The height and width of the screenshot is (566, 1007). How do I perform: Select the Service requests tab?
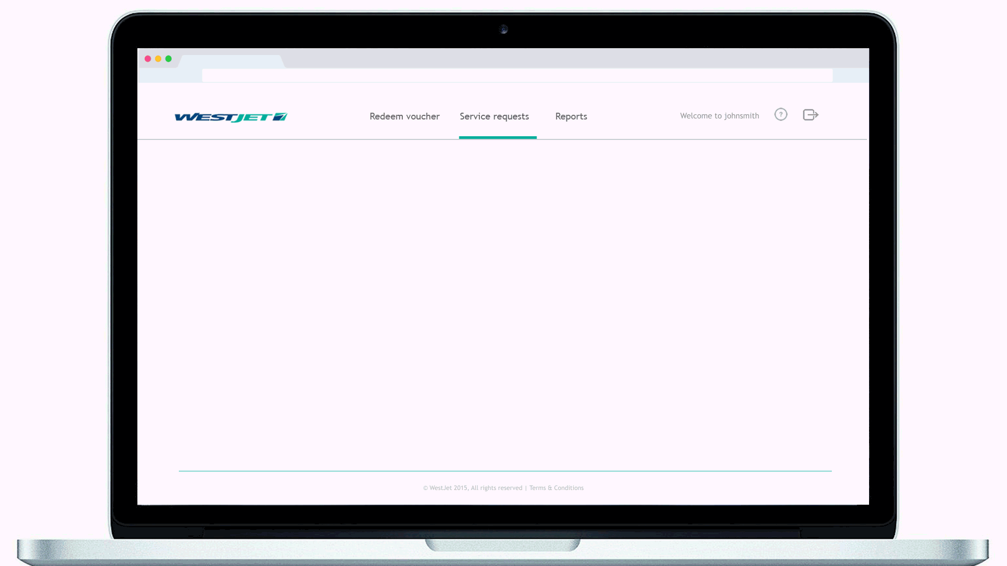494,116
